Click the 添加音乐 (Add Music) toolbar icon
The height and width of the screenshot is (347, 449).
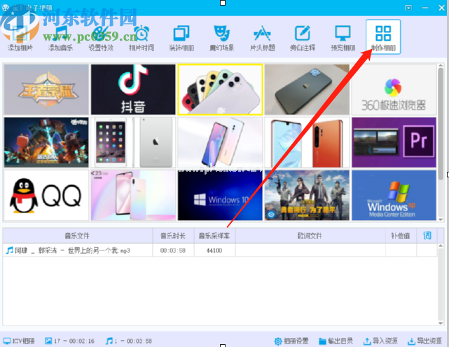pos(60,38)
